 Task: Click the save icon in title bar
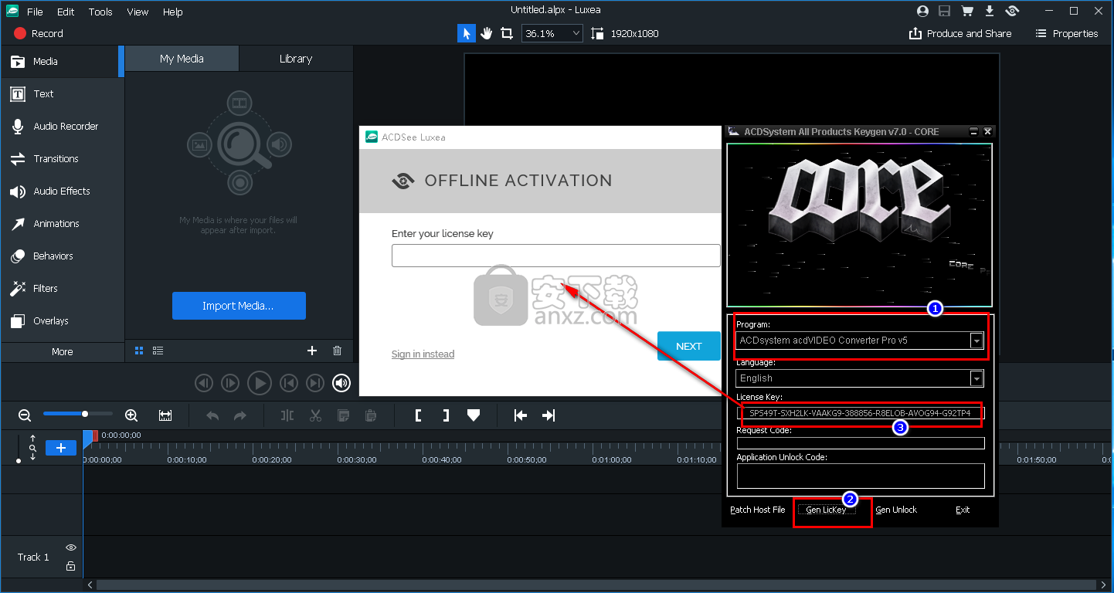tap(944, 11)
